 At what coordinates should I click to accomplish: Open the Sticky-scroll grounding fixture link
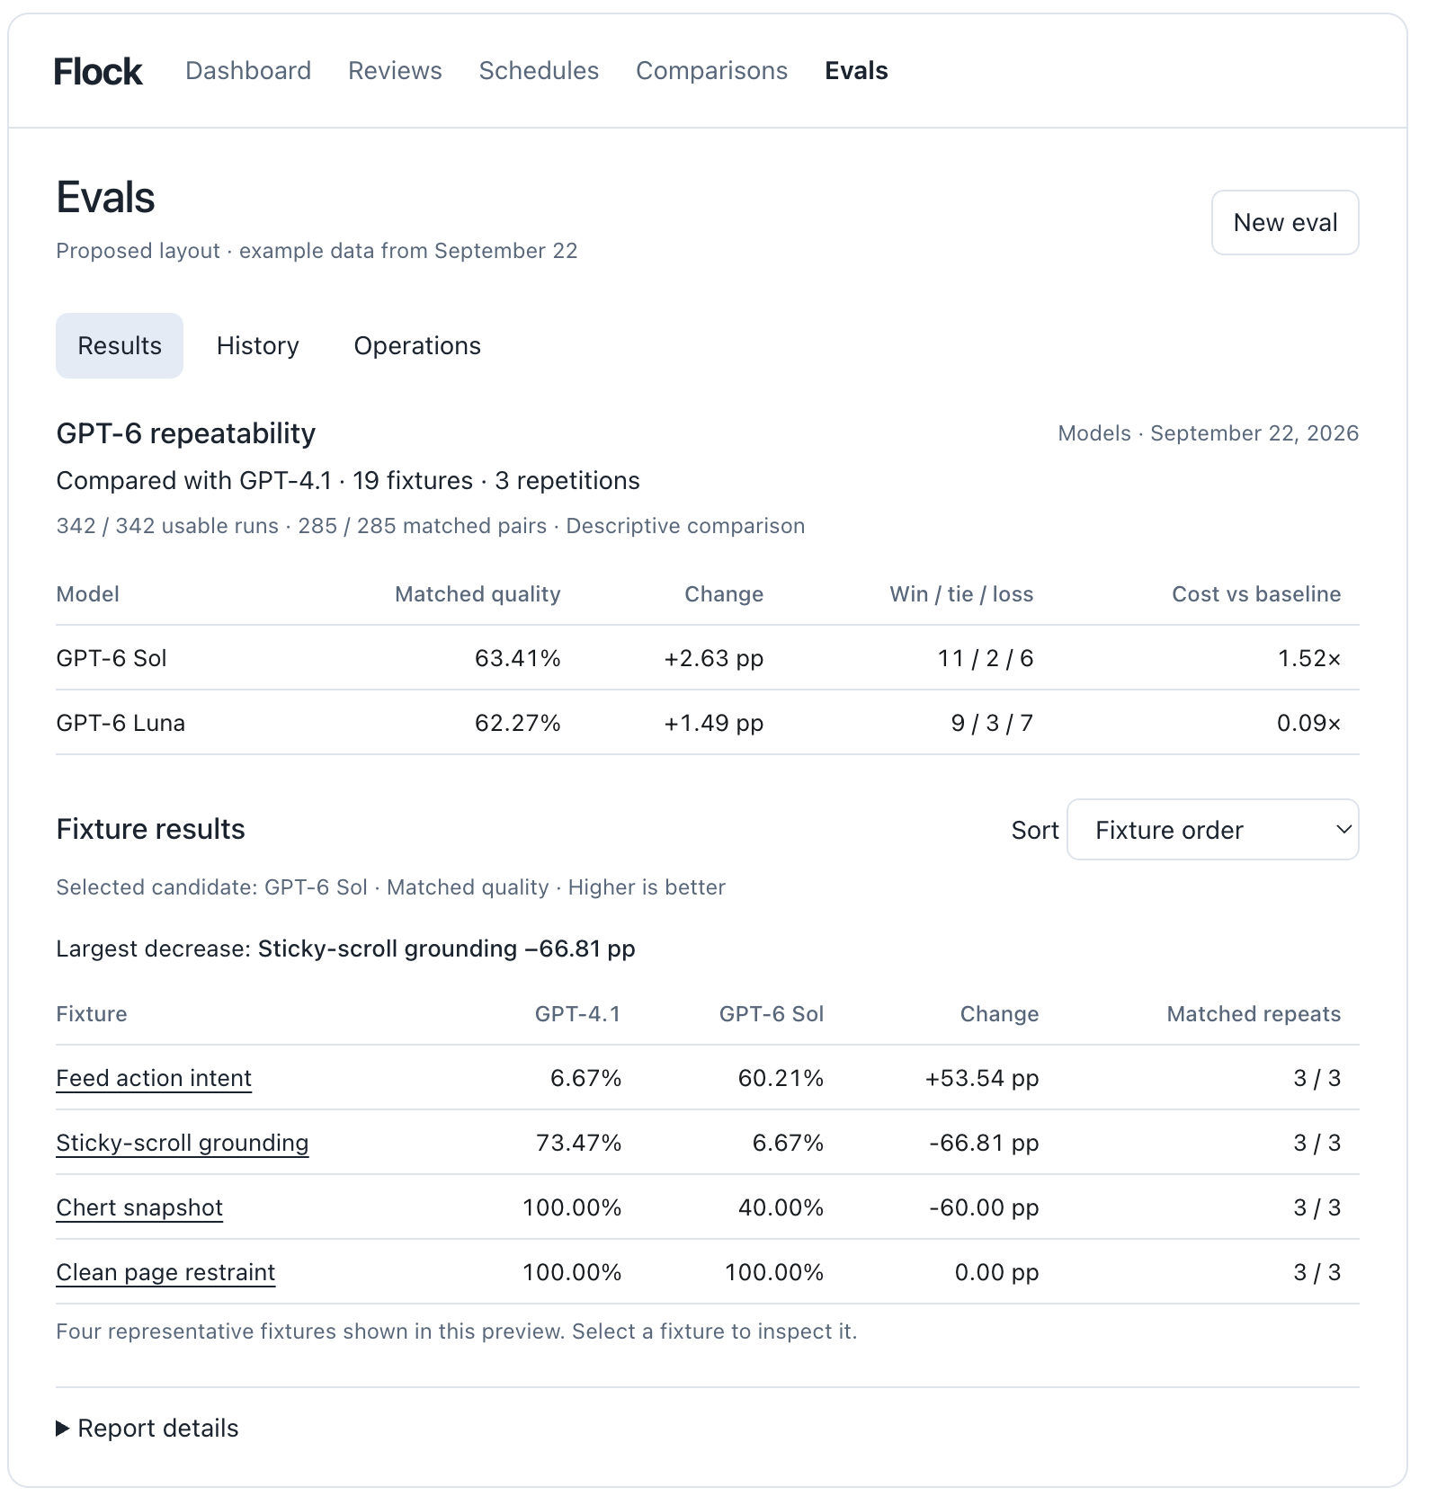click(182, 1143)
